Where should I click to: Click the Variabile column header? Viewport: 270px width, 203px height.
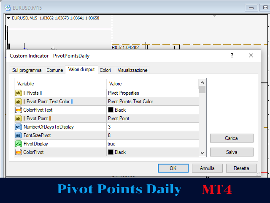coord(61,84)
